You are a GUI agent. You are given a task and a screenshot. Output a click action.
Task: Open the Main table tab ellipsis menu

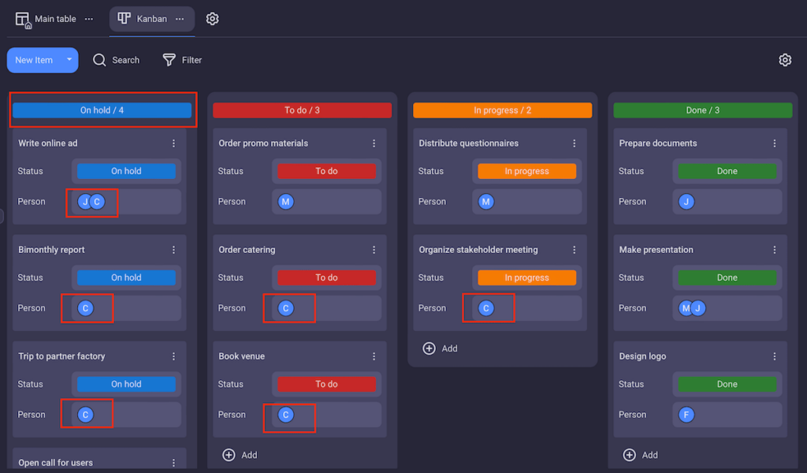click(88, 18)
